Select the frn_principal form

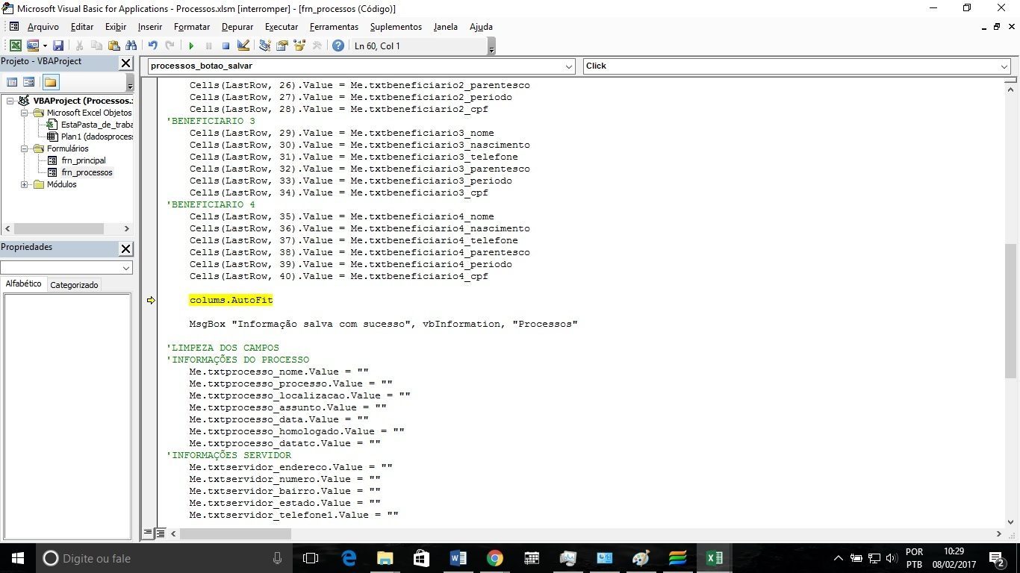coord(84,160)
